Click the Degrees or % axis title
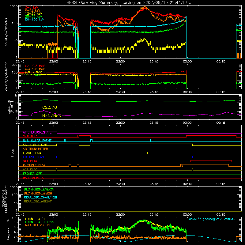This screenshot has height=245, width=245. tap(8, 230)
